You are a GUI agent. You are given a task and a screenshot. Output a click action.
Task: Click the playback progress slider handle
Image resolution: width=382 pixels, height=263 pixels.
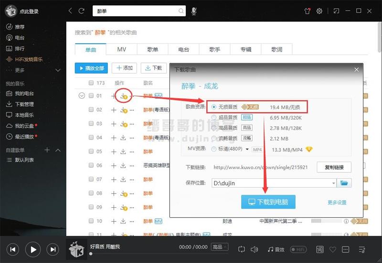tap(91, 254)
